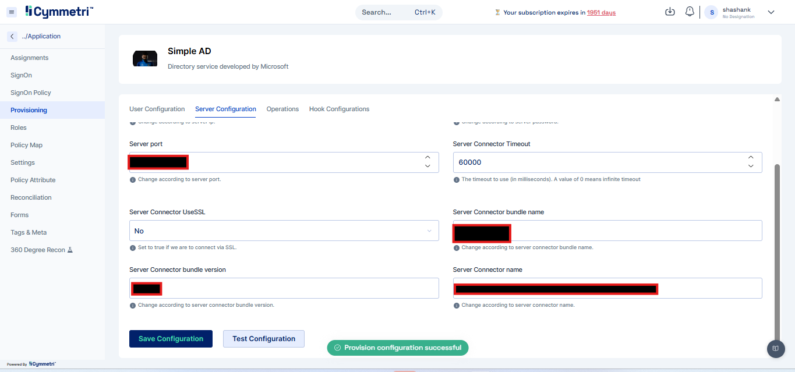Click the Simple AD application thumbnail
The height and width of the screenshot is (372, 795).
coord(145,58)
